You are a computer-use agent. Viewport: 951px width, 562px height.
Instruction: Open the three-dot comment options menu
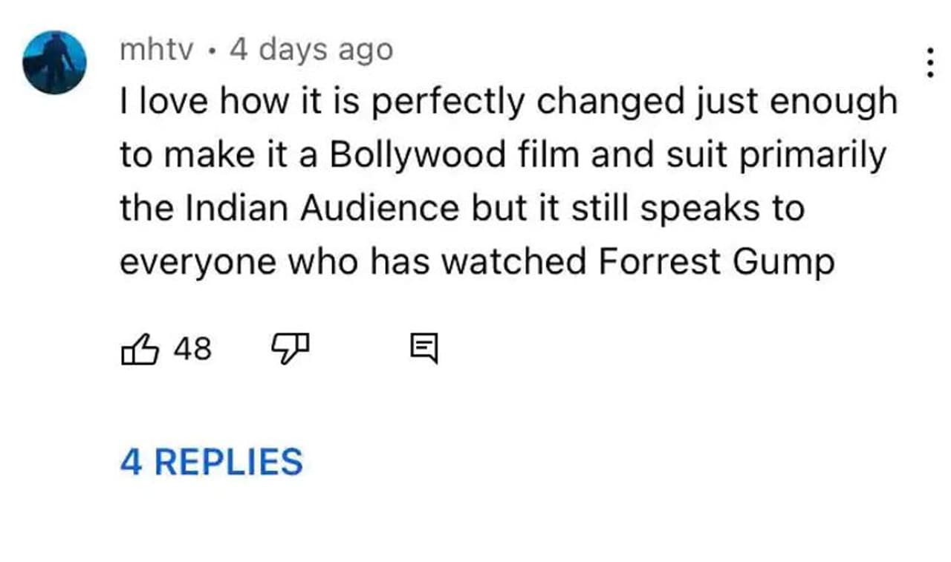[929, 63]
